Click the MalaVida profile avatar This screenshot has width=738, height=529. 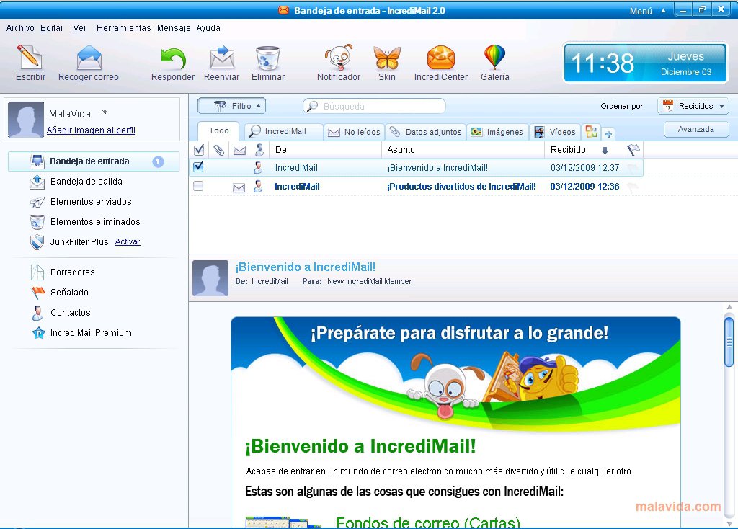pyautogui.click(x=26, y=119)
